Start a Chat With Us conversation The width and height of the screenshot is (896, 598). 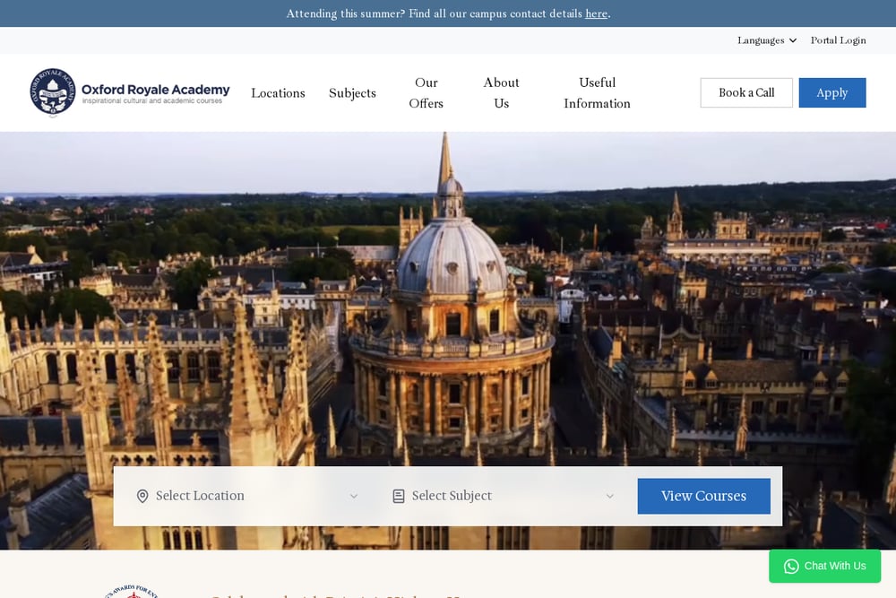point(824,566)
